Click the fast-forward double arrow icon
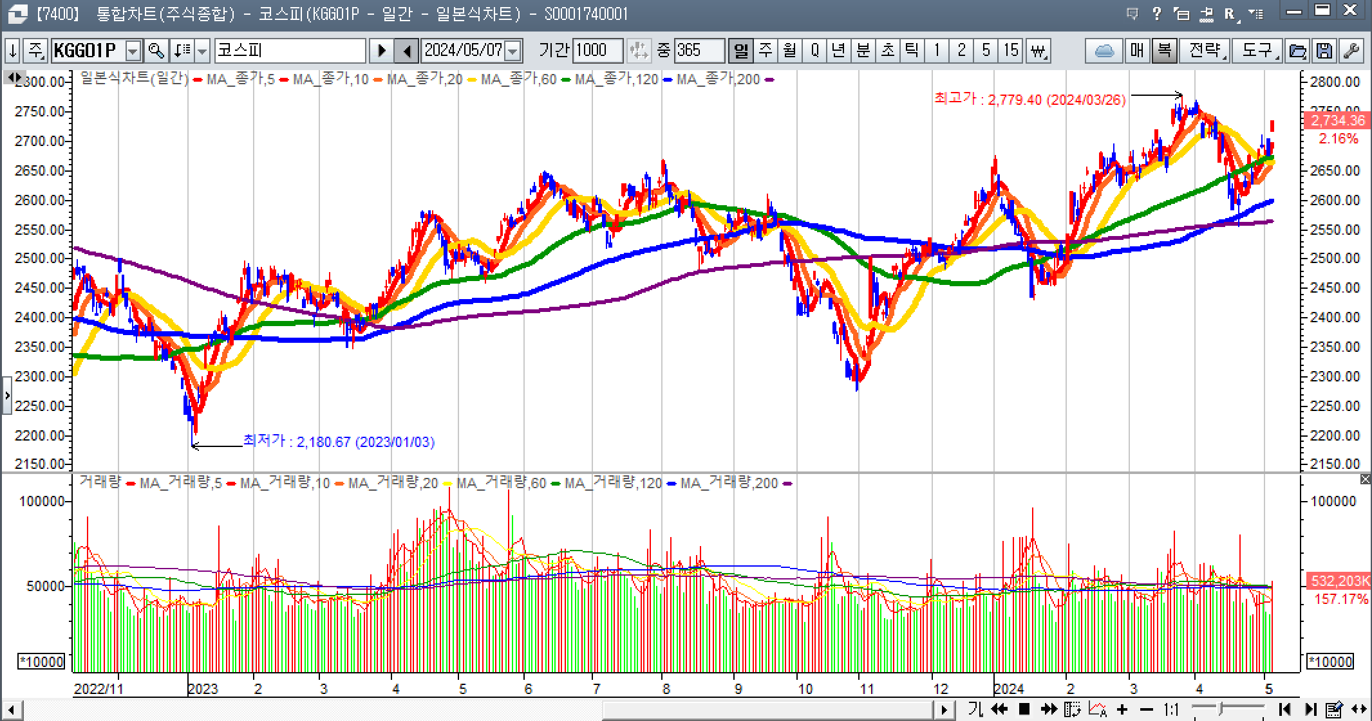The height and width of the screenshot is (721, 1372). (x=1049, y=709)
